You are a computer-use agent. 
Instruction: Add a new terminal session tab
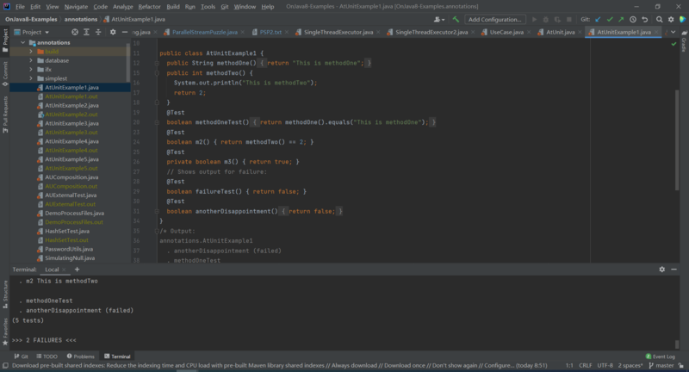[x=77, y=270]
